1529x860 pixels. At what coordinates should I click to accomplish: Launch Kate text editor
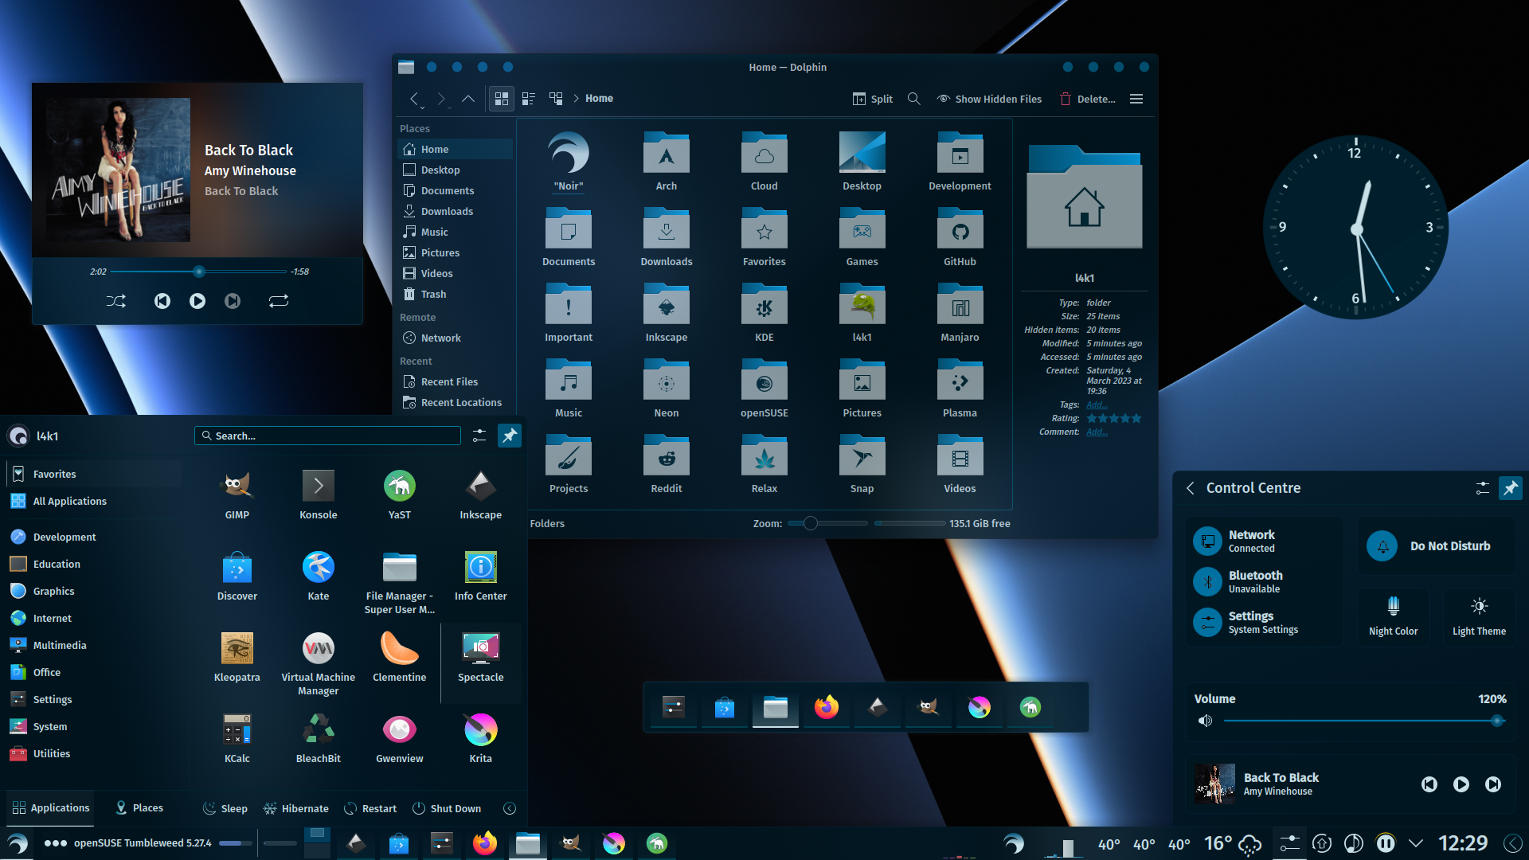tap(318, 576)
